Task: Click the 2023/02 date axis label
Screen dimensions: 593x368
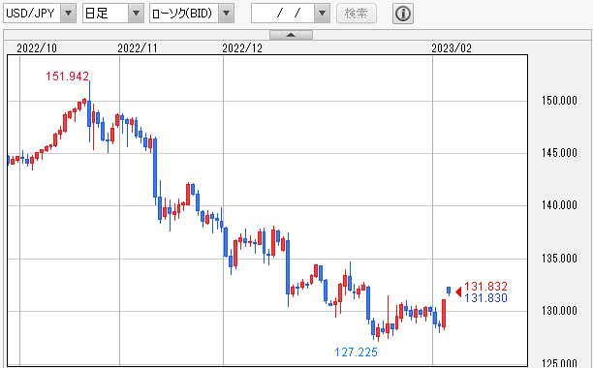Action: pyautogui.click(x=452, y=48)
